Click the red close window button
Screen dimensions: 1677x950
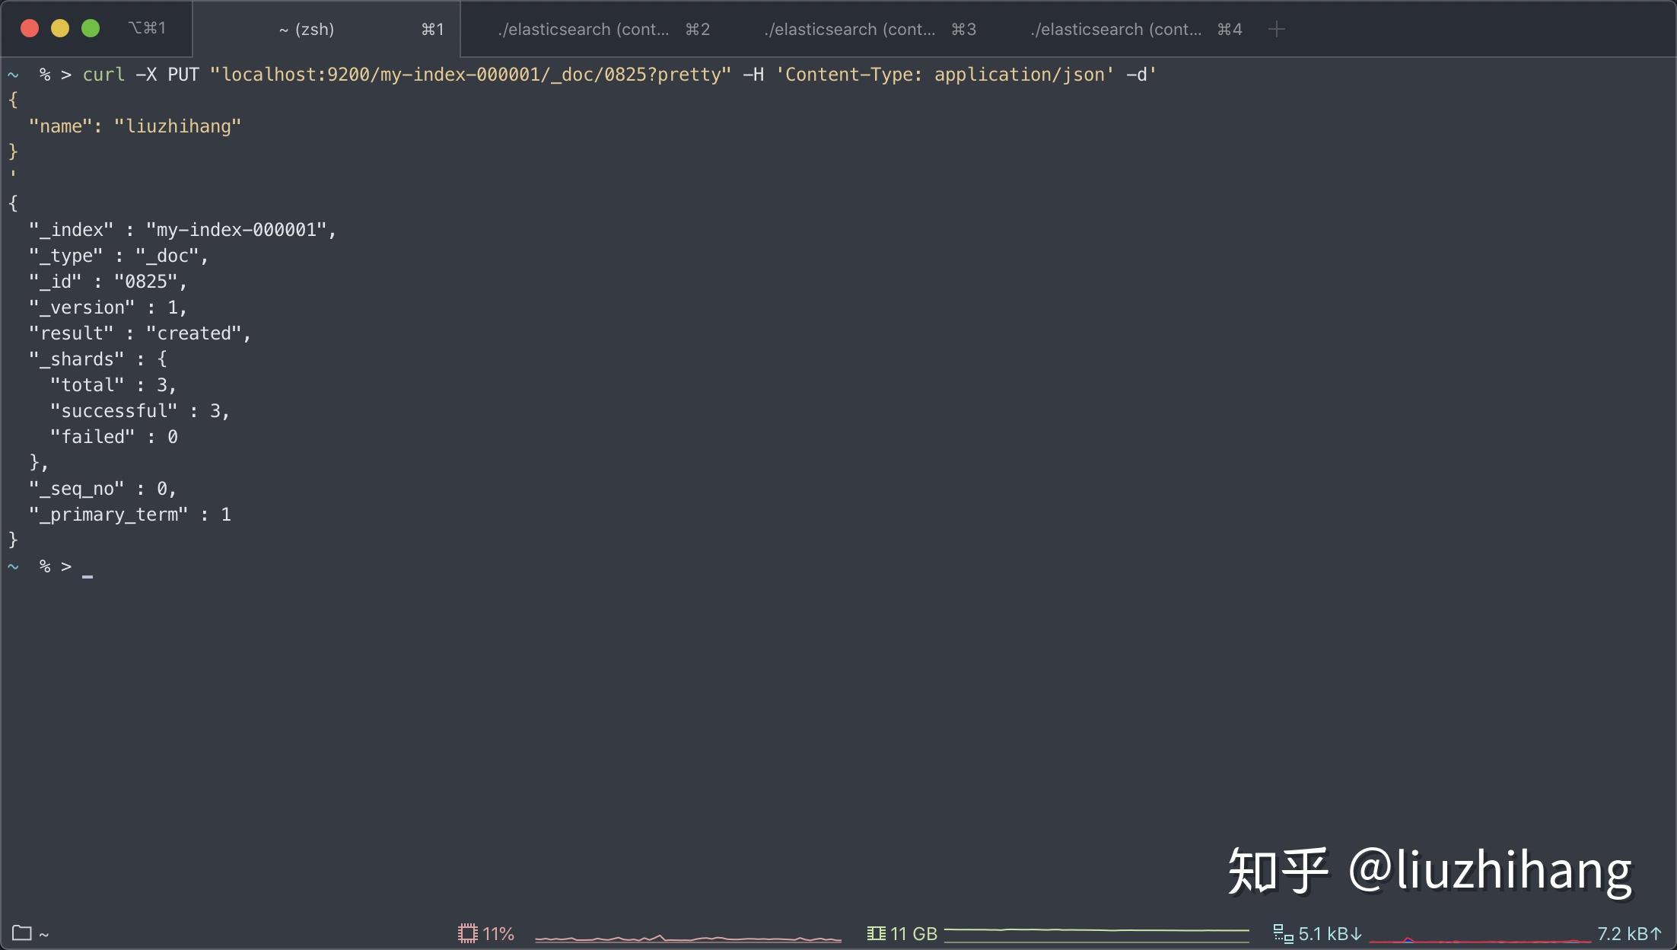pyautogui.click(x=30, y=28)
